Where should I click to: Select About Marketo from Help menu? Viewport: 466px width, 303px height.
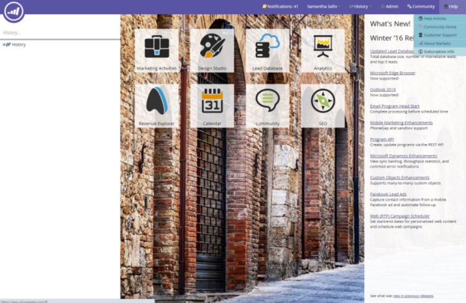tap(440, 43)
